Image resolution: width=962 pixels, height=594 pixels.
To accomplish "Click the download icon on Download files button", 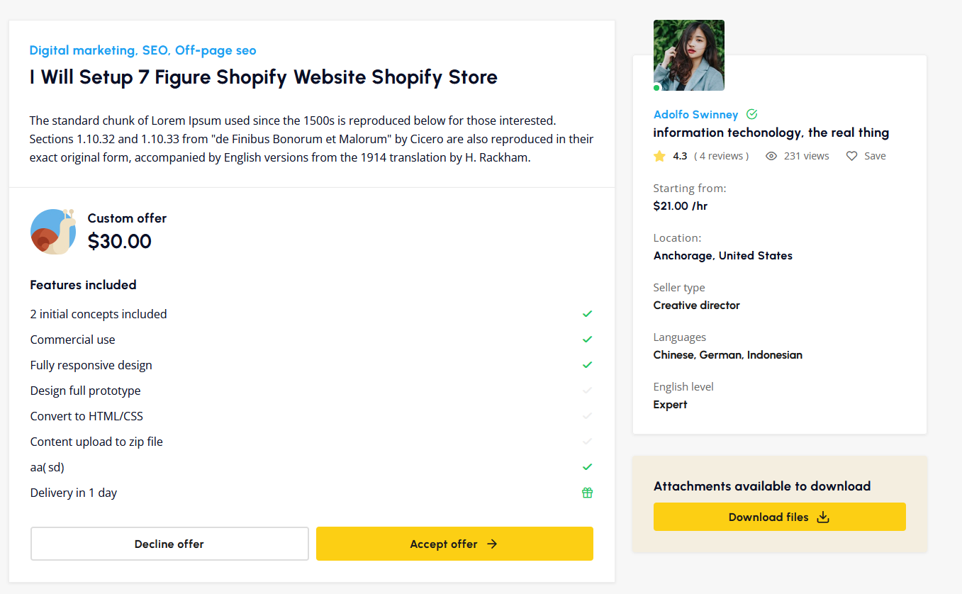I will click(x=823, y=517).
